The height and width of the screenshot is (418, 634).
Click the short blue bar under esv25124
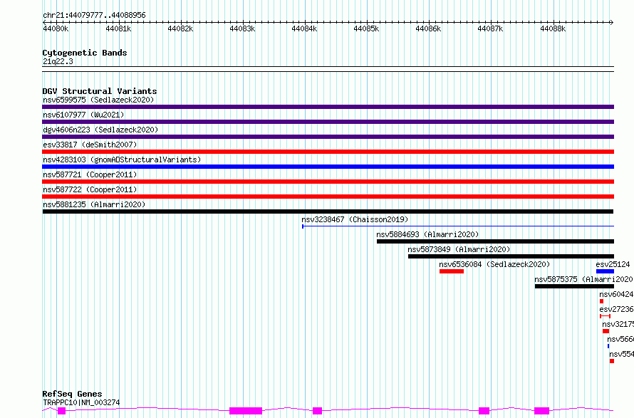pyautogui.click(x=605, y=271)
